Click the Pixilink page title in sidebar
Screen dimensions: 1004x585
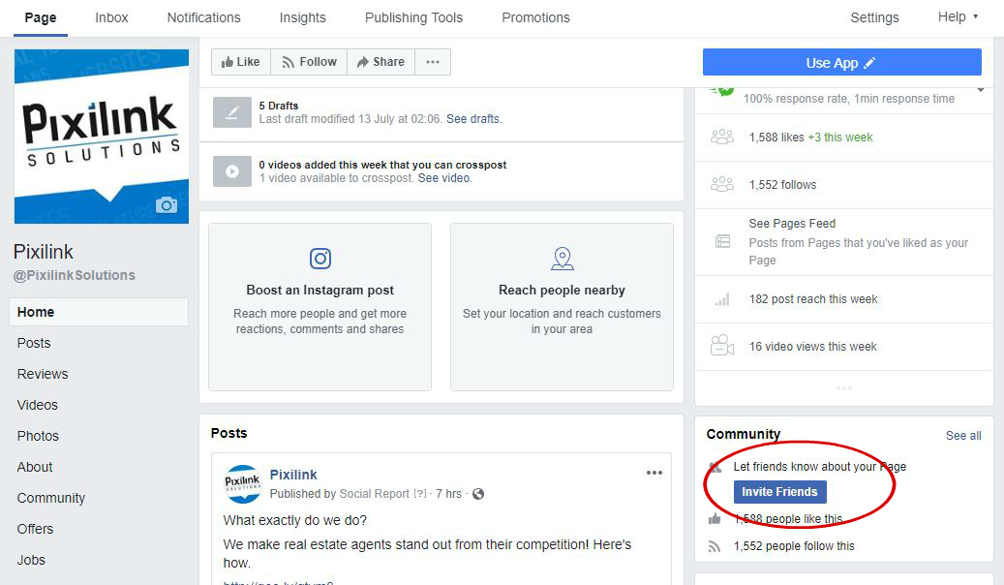[x=43, y=252]
